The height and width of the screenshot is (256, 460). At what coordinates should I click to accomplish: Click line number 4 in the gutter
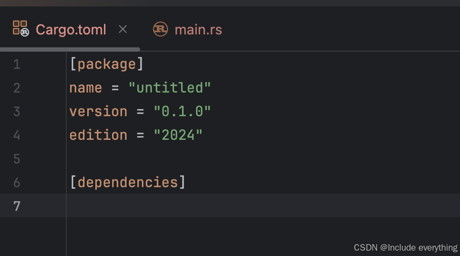(17, 135)
